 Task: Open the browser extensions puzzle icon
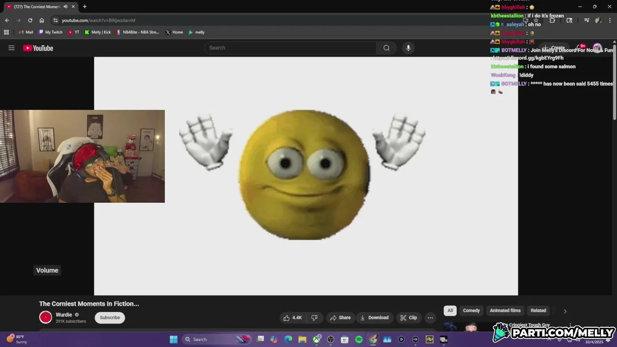pyautogui.click(x=552, y=20)
